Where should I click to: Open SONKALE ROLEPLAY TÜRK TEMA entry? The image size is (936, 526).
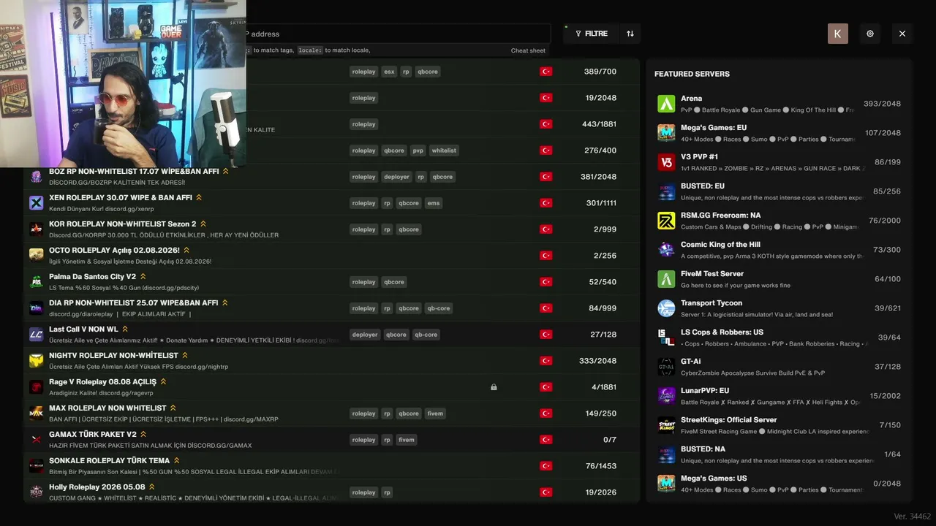331,466
